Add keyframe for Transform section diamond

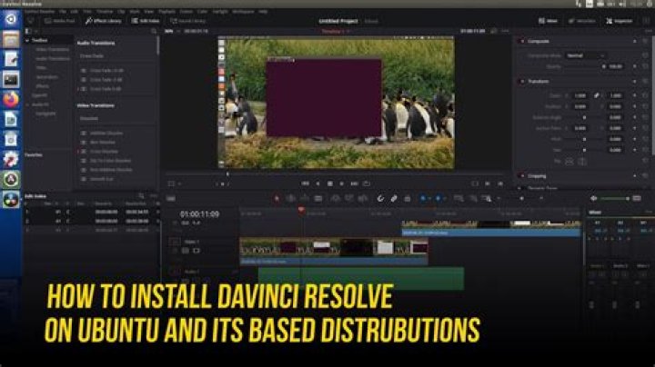(x=635, y=82)
